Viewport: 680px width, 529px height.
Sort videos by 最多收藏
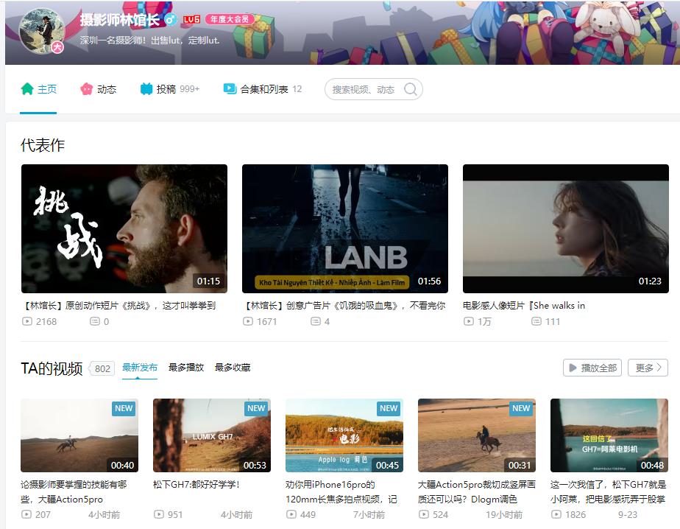[233, 368]
